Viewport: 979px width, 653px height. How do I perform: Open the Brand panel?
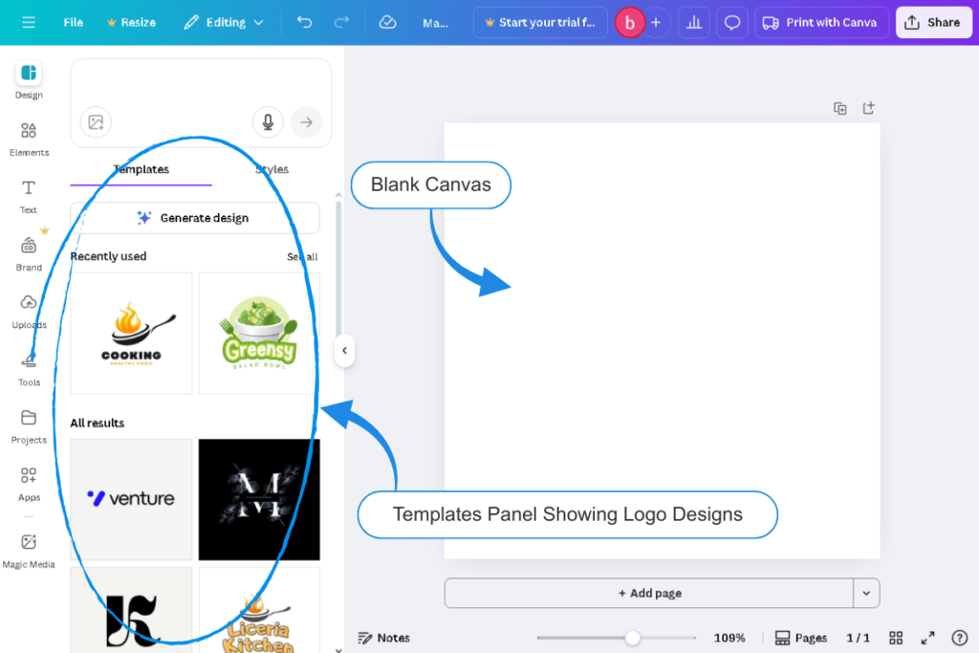[29, 253]
